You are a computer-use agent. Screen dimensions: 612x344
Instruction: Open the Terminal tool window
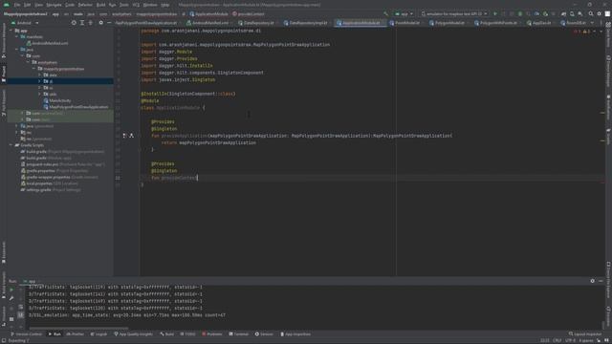tap(238, 334)
